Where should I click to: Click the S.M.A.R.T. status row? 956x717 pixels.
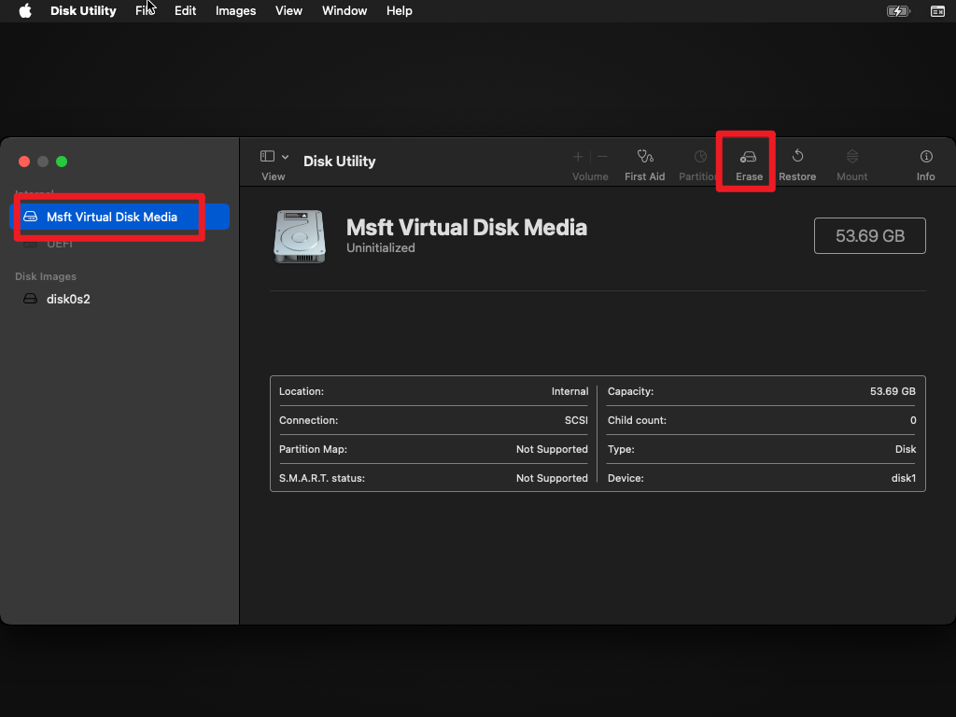click(433, 478)
